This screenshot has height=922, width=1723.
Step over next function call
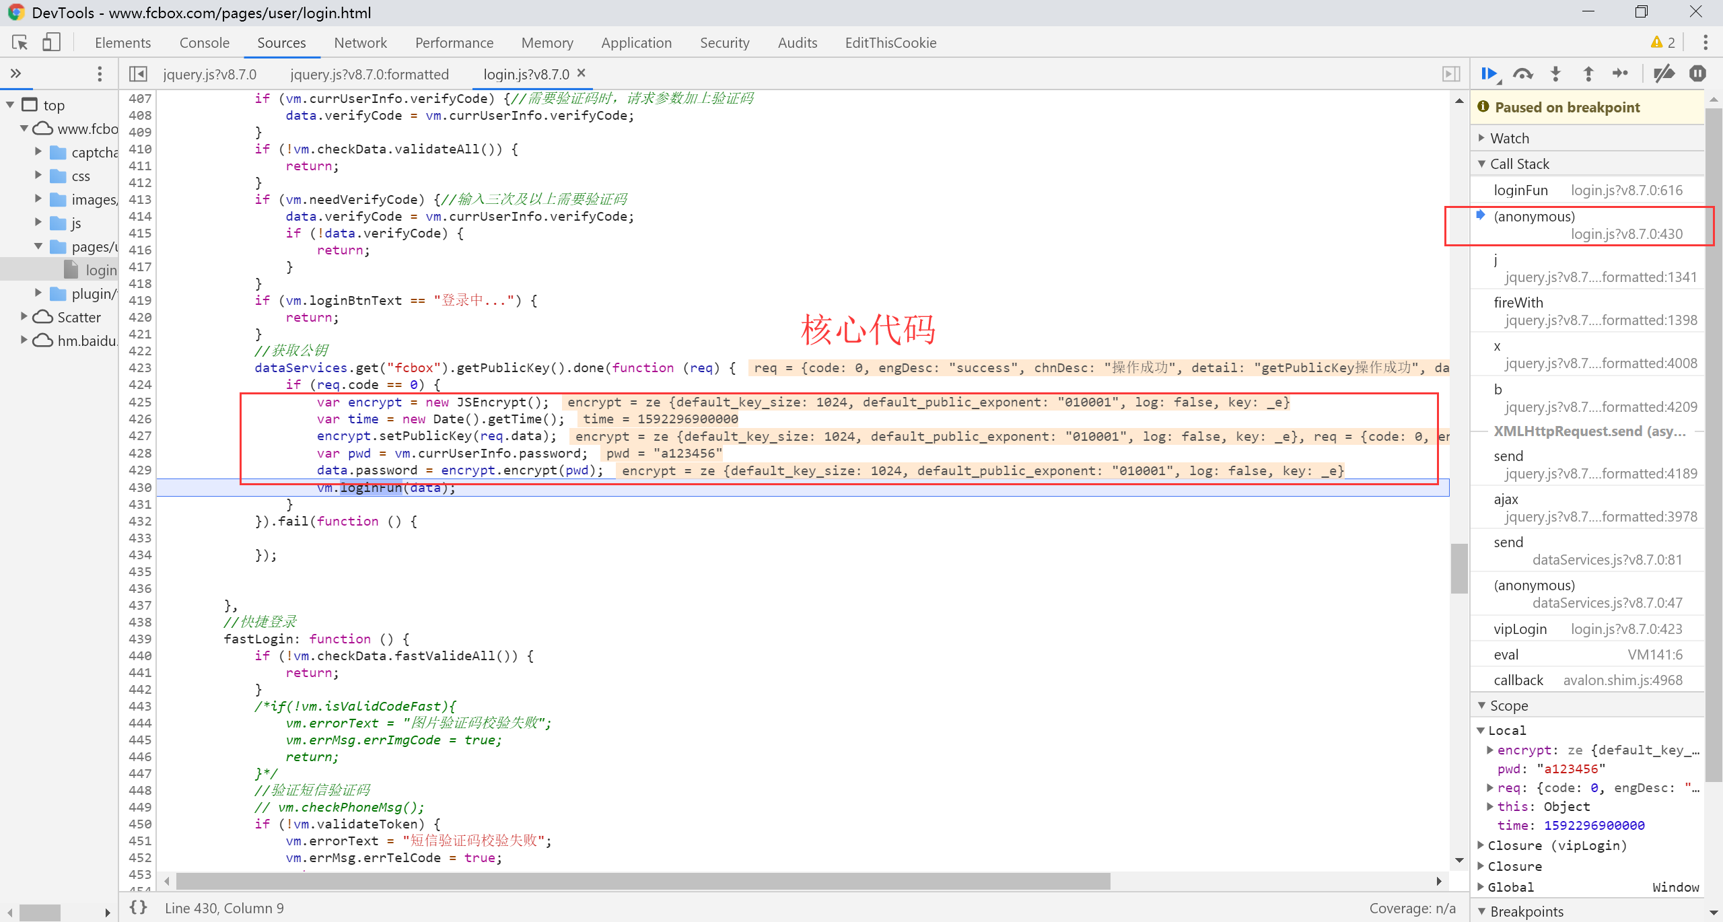1522,74
